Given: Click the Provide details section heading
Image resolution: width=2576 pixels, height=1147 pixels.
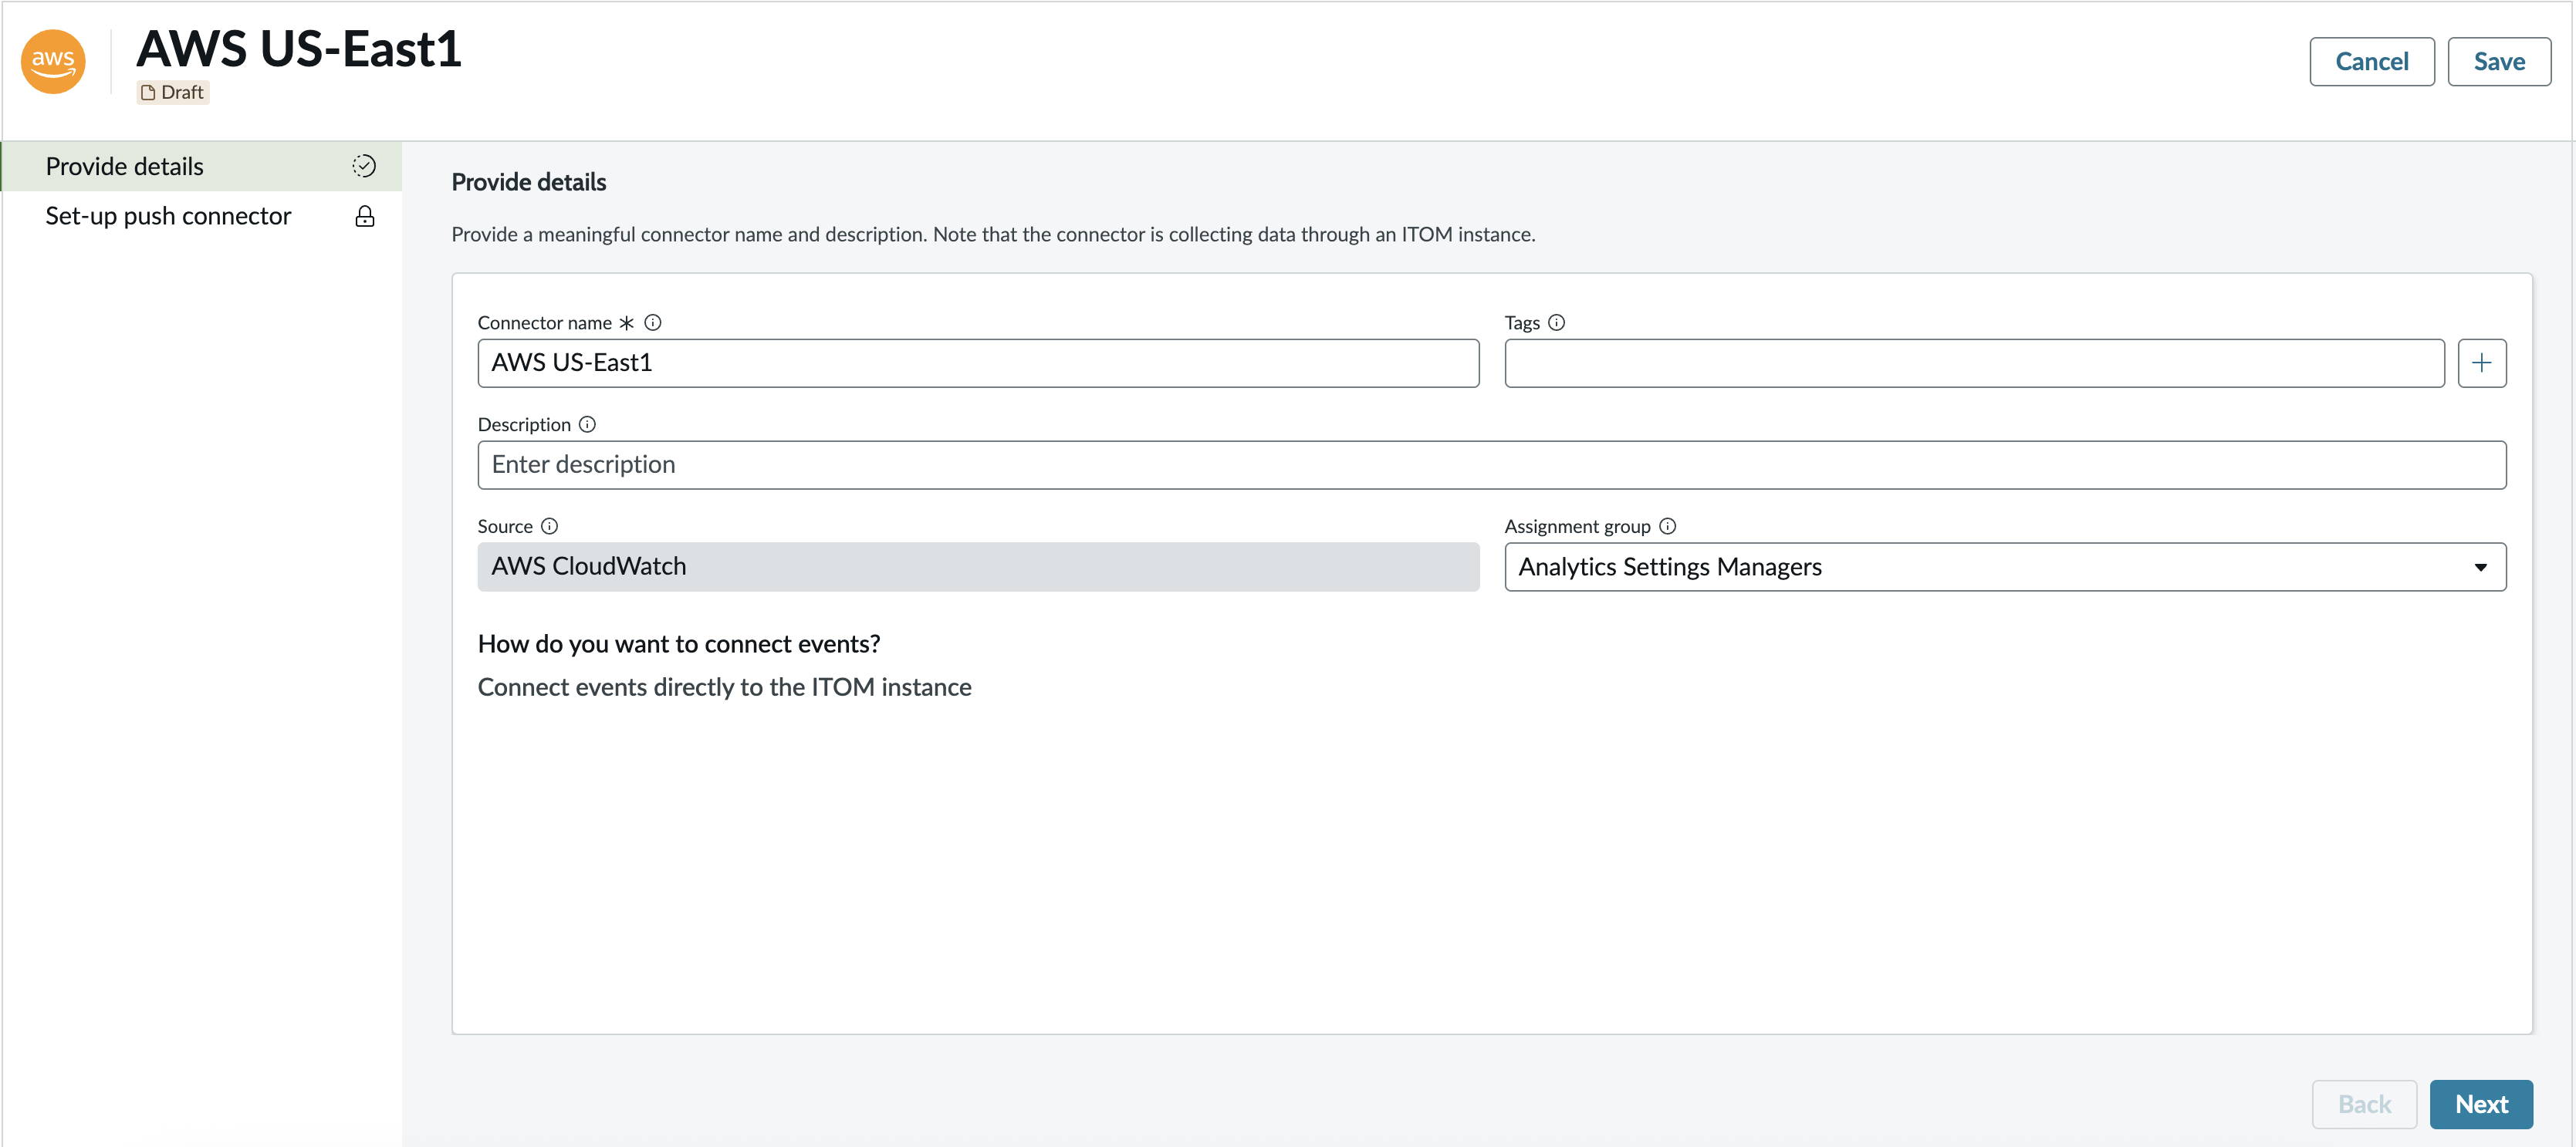Looking at the screenshot, I should [x=528, y=182].
